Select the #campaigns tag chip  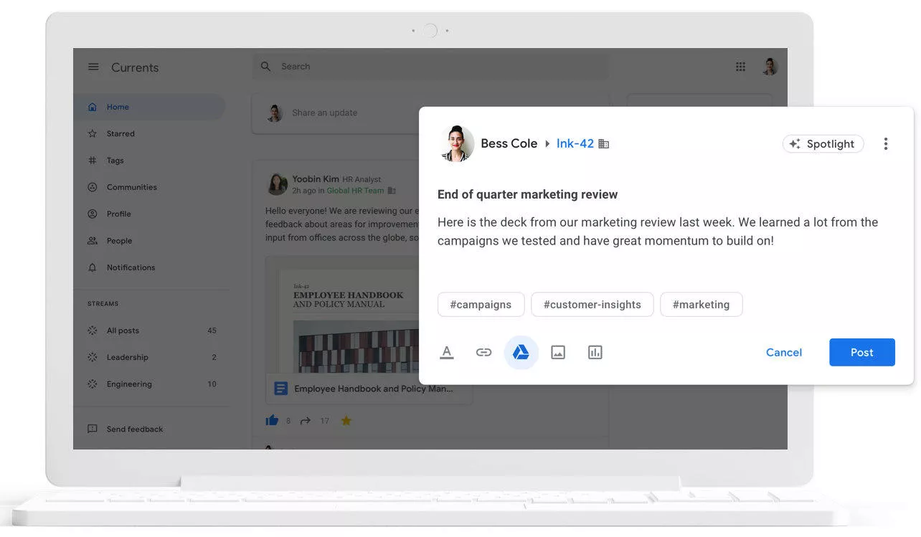(x=481, y=304)
